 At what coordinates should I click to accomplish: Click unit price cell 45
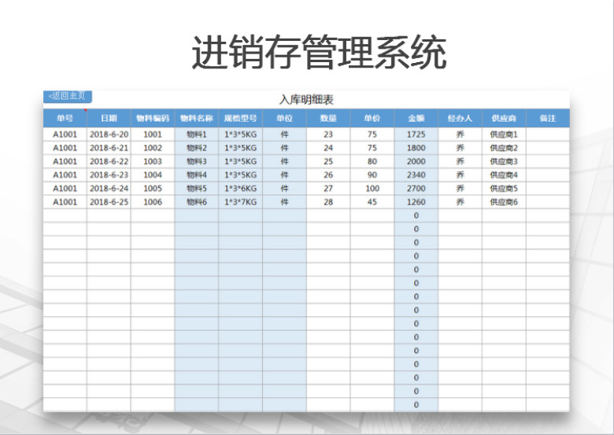(372, 202)
